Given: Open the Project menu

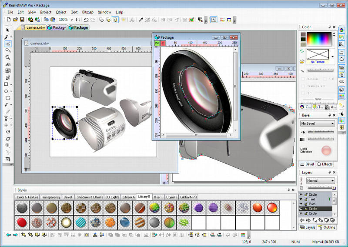Looking at the screenshot, I should (46, 12).
